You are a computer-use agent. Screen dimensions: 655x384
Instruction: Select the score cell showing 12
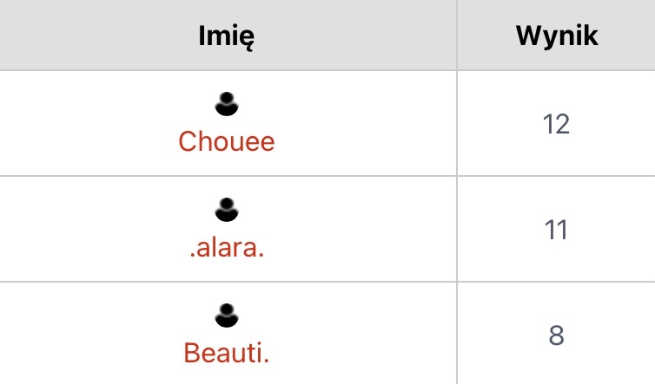tap(556, 124)
